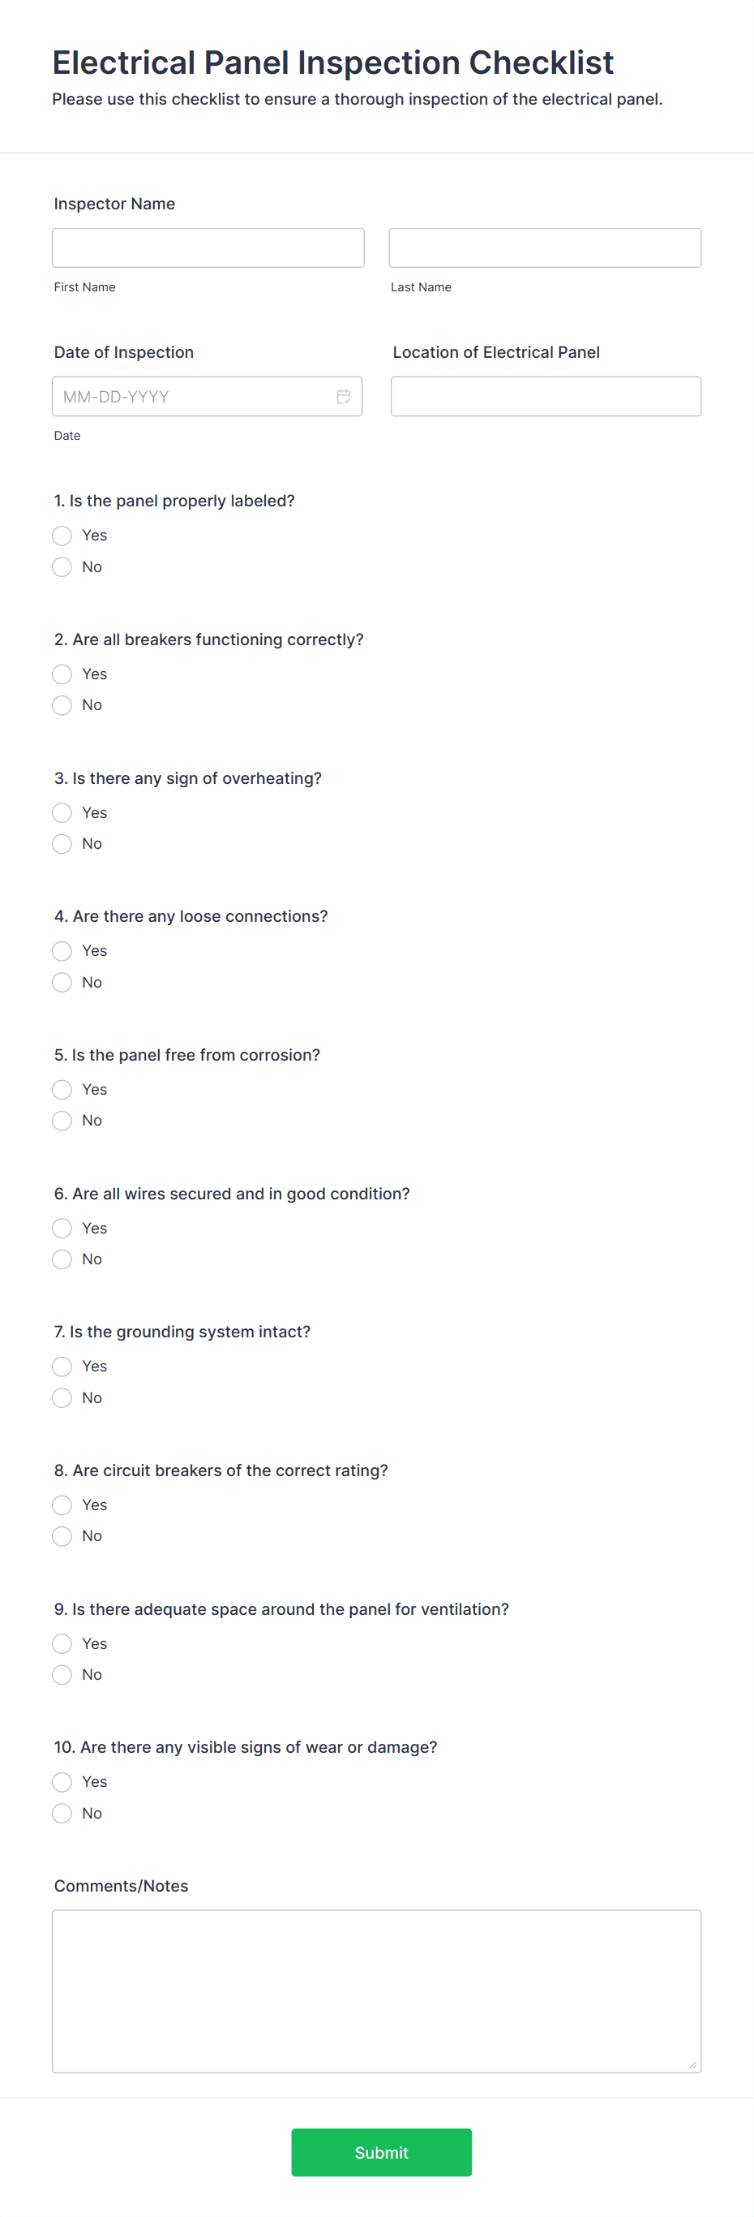
Task: Select Yes for panel free from corrosion
Action: pyautogui.click(x=61, y=1090)
